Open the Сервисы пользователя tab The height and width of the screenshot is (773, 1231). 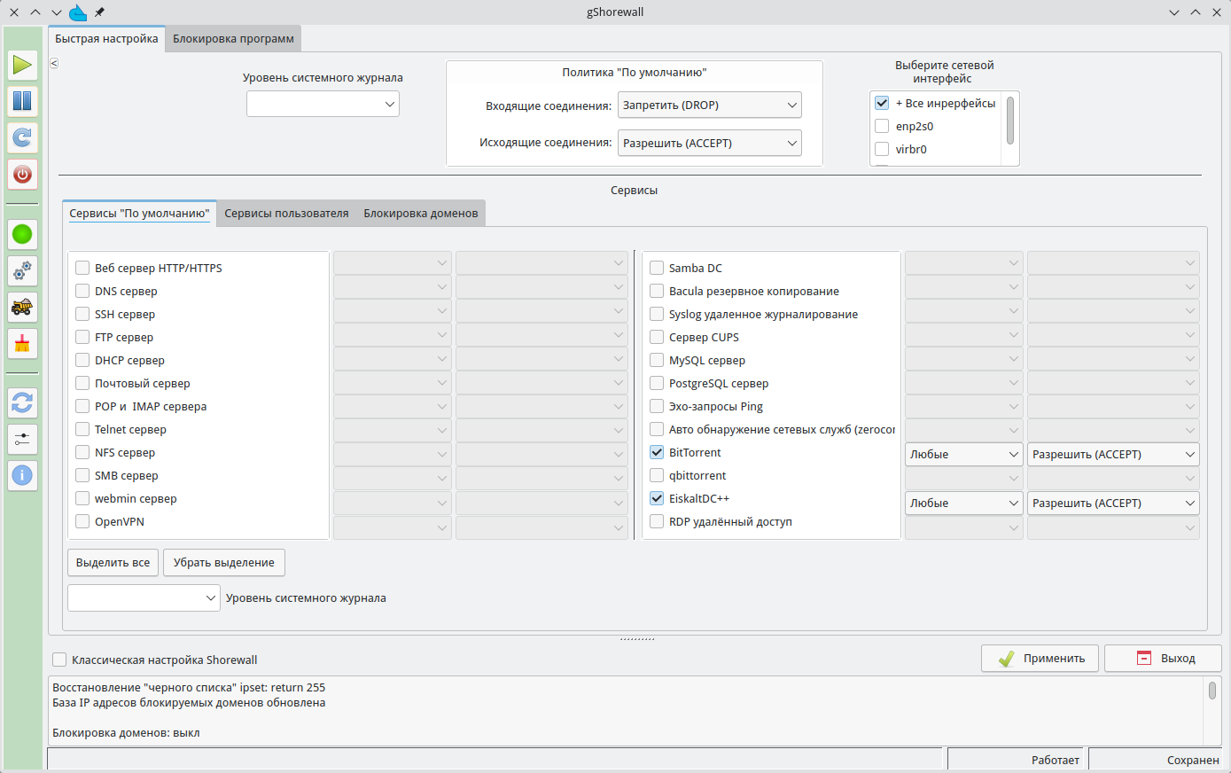pyautogui.click(x=286, y=214)
